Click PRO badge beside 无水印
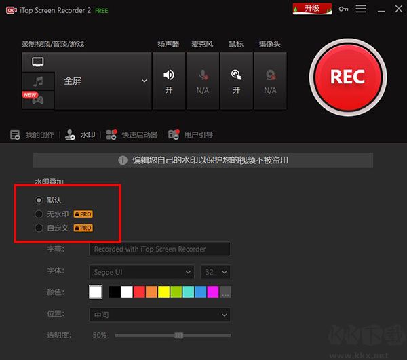 point(83,214)
